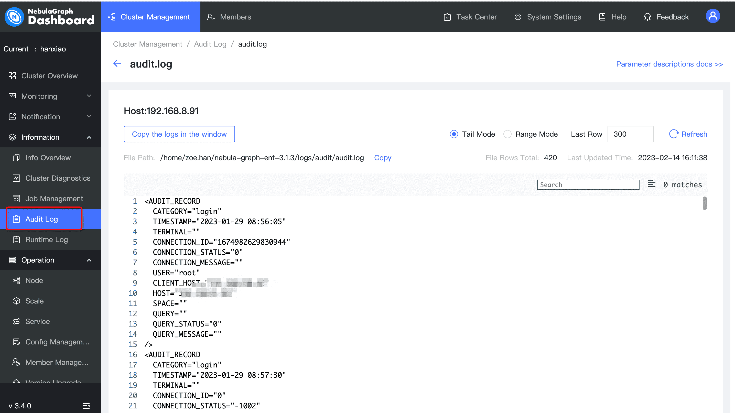Collapse the Operation section
Screen dimensions: 735x413
[89, 260]
